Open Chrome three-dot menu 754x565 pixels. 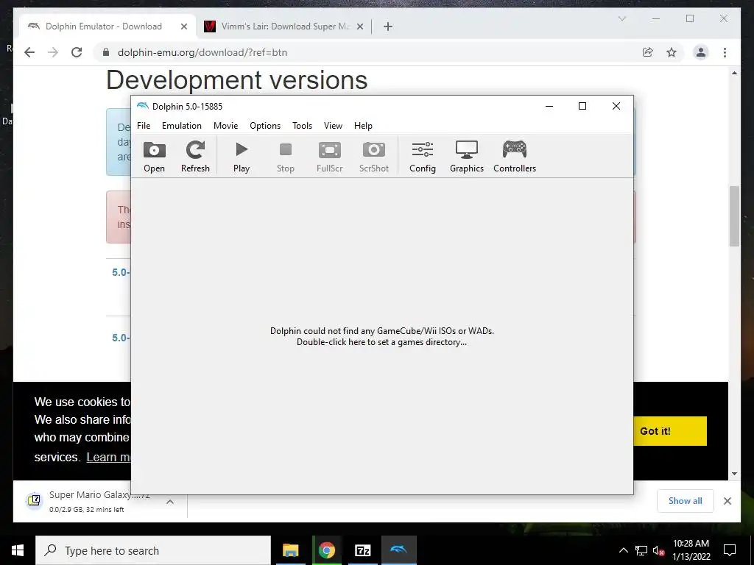point(725,52)
